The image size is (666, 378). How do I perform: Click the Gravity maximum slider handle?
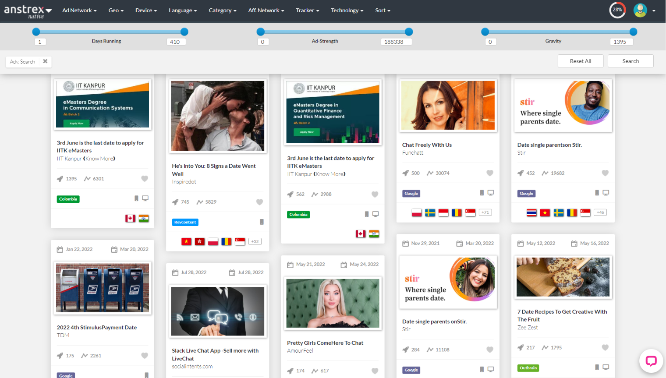(633, 32)
